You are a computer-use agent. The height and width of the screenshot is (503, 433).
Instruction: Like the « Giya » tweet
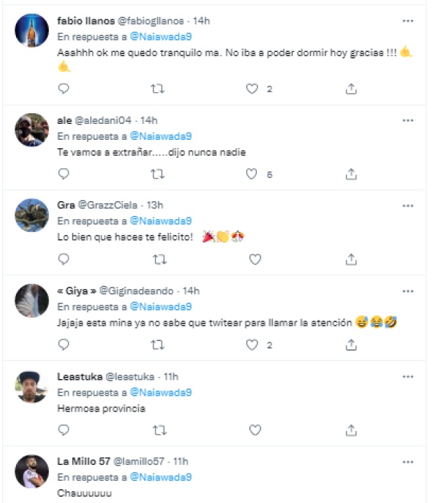click(x=252, y=345)
